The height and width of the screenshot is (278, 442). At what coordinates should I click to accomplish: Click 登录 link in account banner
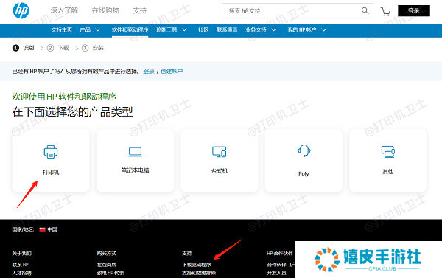click(149, 71)
